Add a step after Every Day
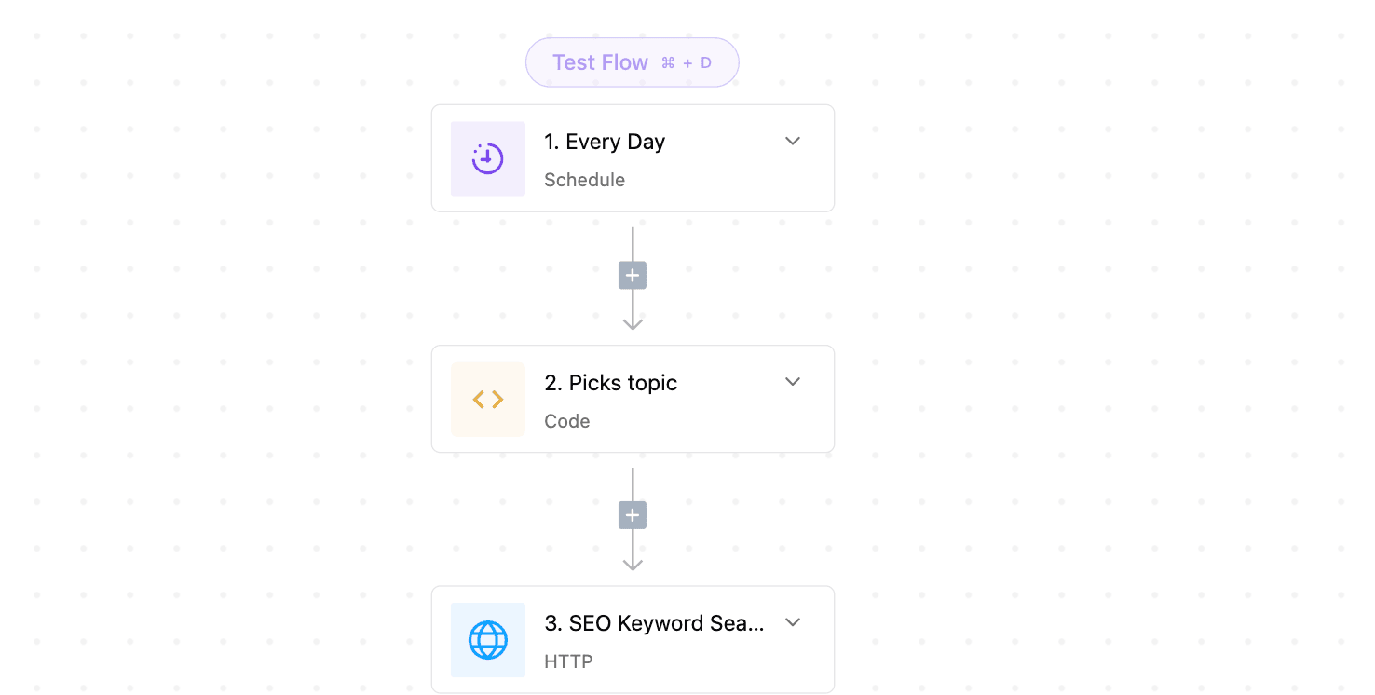Viewport: 1375px width, 695px height. pyautogui.click(x=633, y=276)
